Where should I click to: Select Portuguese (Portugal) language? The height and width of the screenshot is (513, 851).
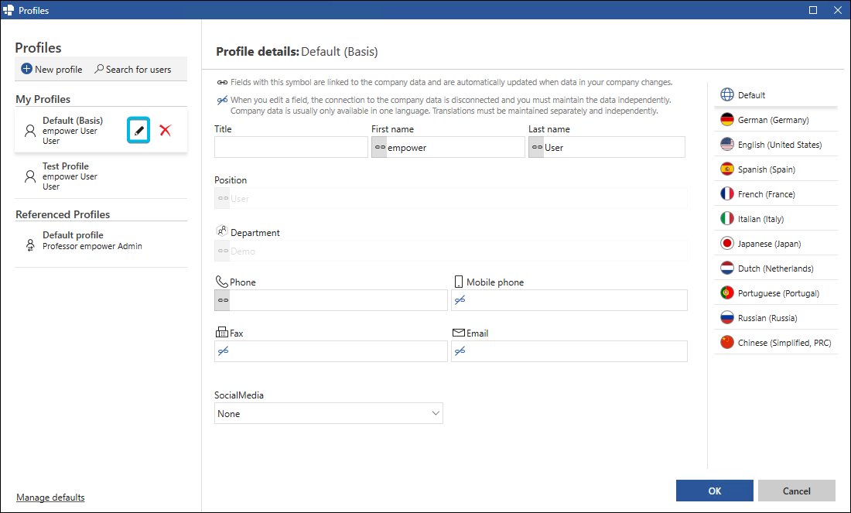click(x=776, y=293)
